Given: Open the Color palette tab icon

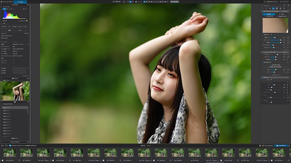Looking at the screenshot, I should point(270,8).
